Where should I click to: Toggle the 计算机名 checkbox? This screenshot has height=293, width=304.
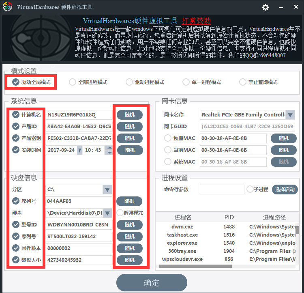point(16,115)
